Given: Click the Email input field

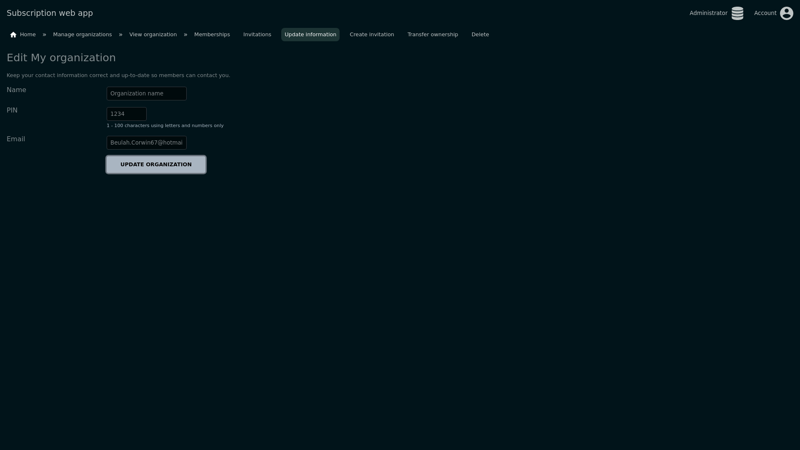Looking at the screenshot, I should click(146, 143).
